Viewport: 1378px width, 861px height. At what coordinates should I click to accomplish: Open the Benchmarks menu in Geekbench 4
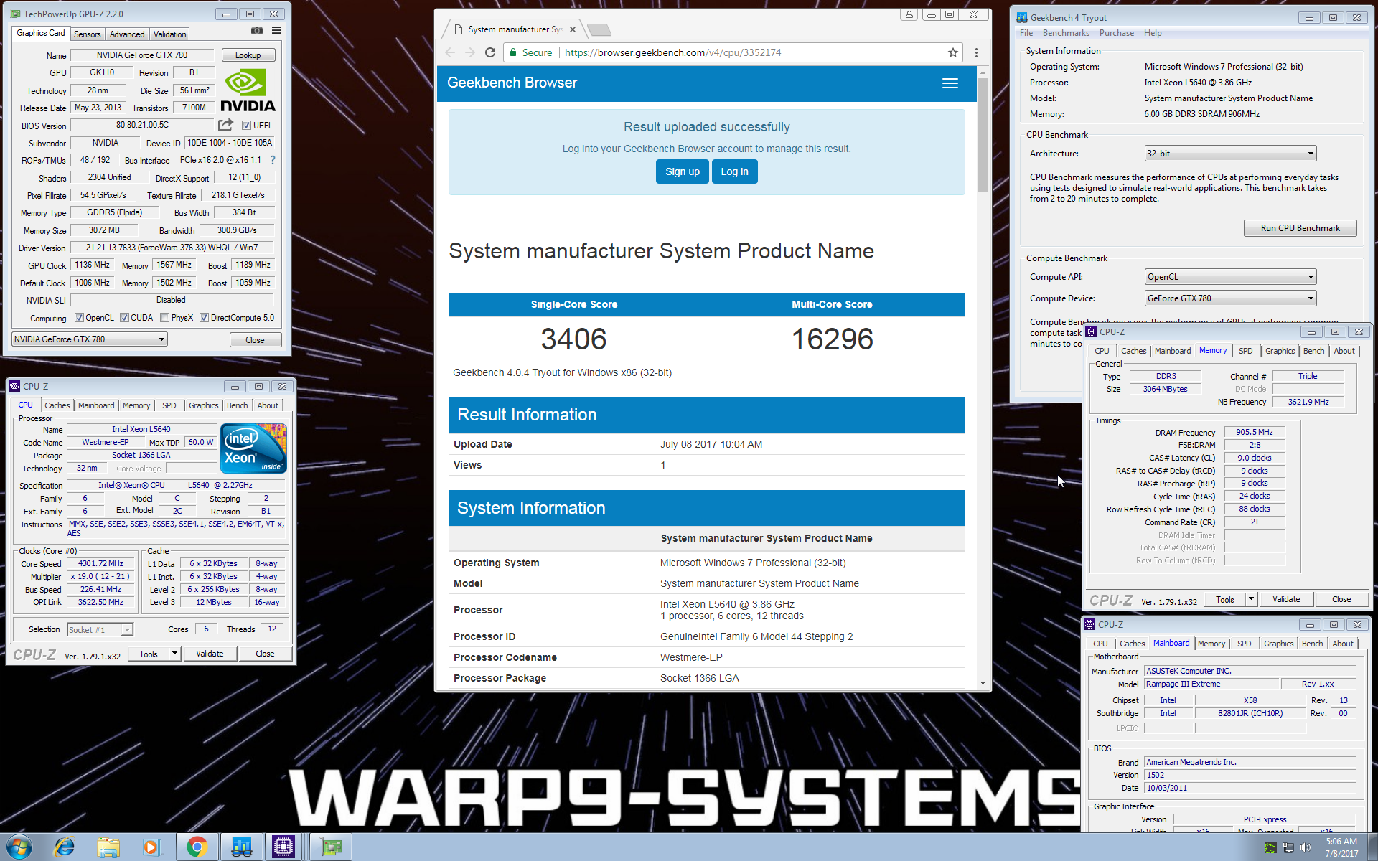(1065, 33)
